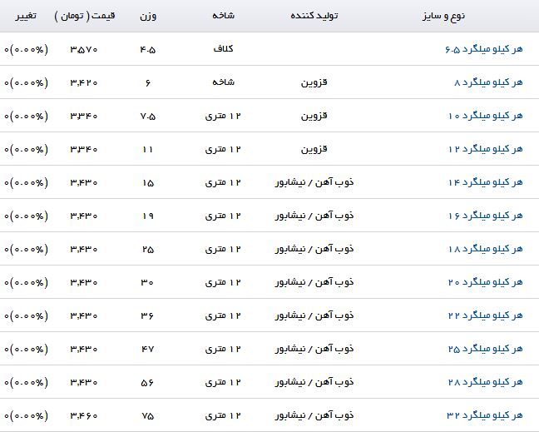
Task: Click the قیمت ( تومان ) column header
Action: (85, 16)
